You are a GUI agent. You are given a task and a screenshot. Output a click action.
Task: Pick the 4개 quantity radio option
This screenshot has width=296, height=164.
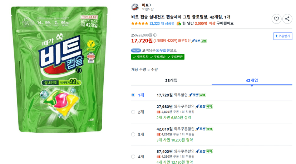[x=133, y=157]
